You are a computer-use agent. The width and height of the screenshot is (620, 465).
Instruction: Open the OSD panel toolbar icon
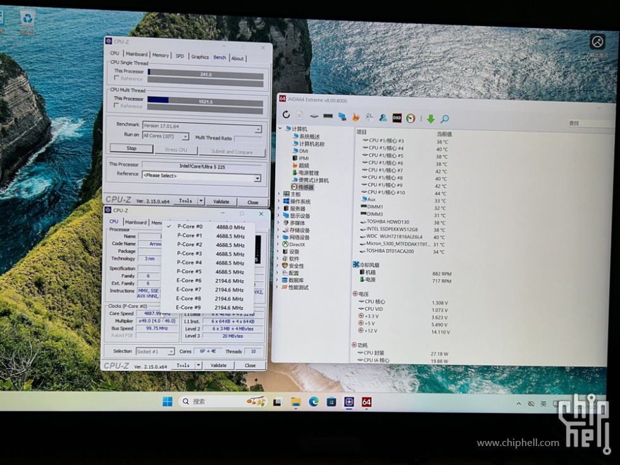(397, 118)
